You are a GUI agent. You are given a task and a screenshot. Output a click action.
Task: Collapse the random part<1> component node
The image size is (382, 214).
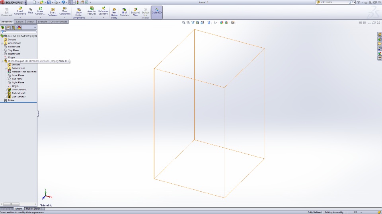[2, 61]
